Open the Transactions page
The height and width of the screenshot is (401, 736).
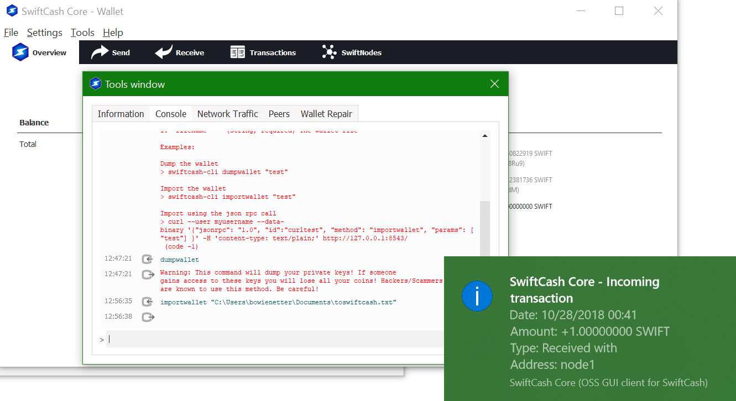[x=263, y=52]
